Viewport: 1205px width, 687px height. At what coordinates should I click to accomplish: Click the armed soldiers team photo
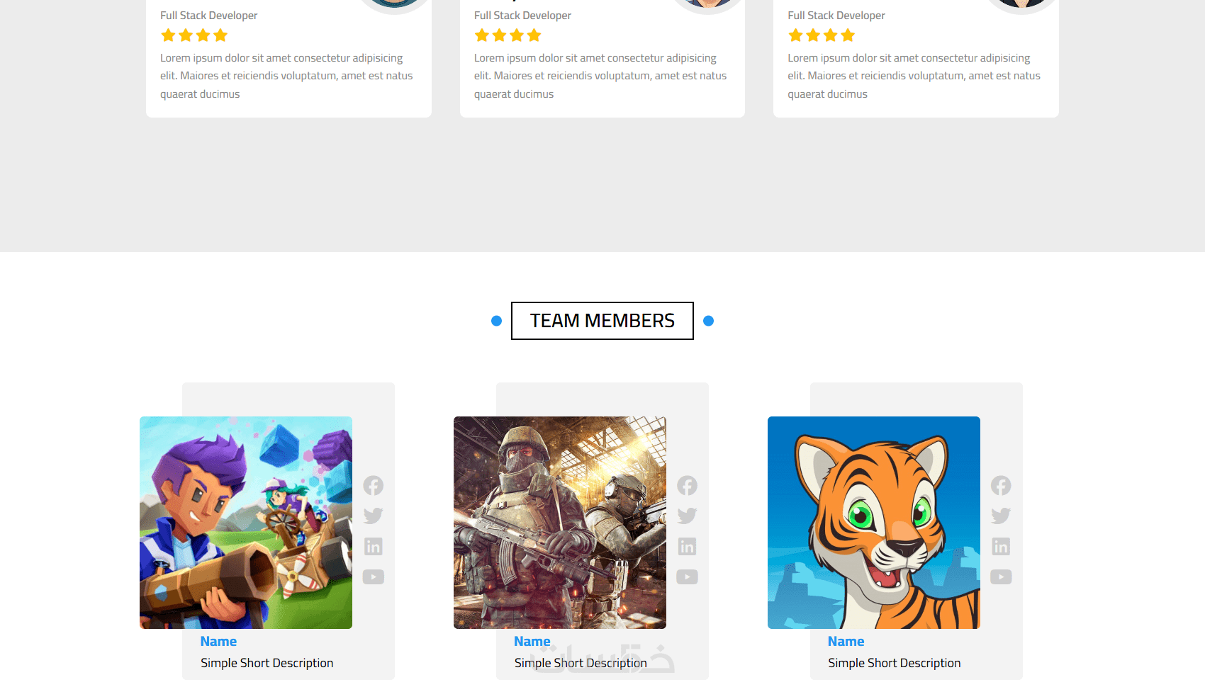click(560, 523)
